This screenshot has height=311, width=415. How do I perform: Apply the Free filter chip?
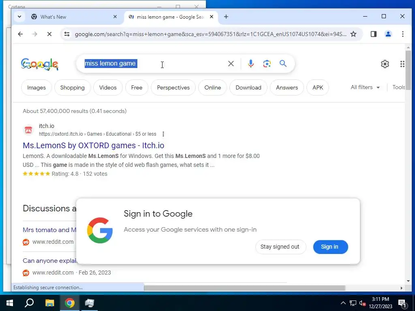pos(137,87)
